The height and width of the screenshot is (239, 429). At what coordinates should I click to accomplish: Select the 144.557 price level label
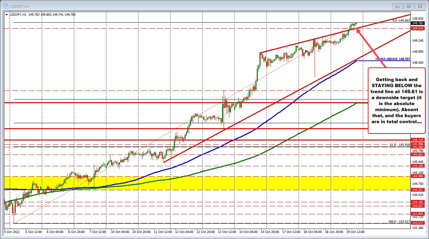pyautogui.click(x=418, y=189)
